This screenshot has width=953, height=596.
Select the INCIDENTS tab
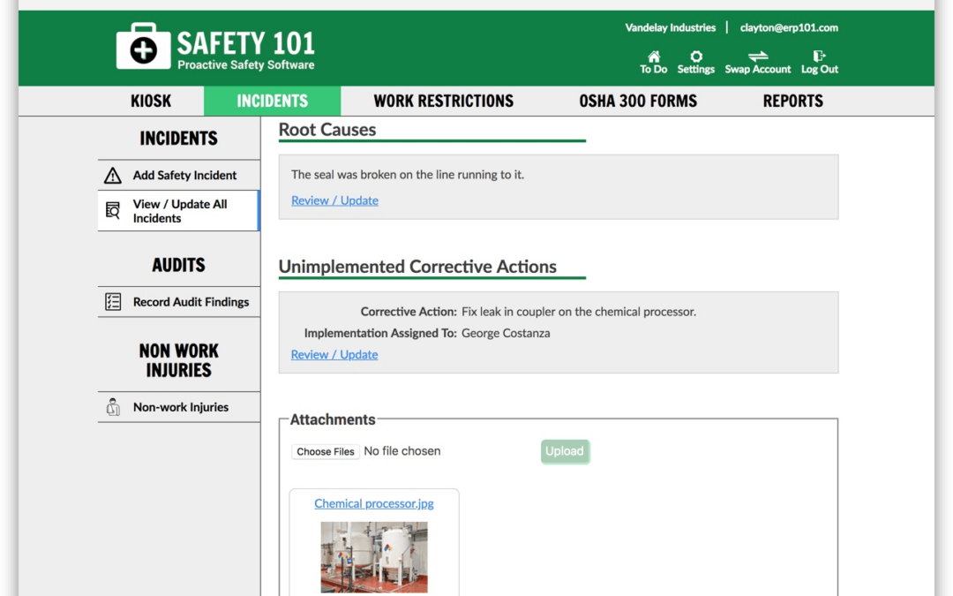coord(273,101)
